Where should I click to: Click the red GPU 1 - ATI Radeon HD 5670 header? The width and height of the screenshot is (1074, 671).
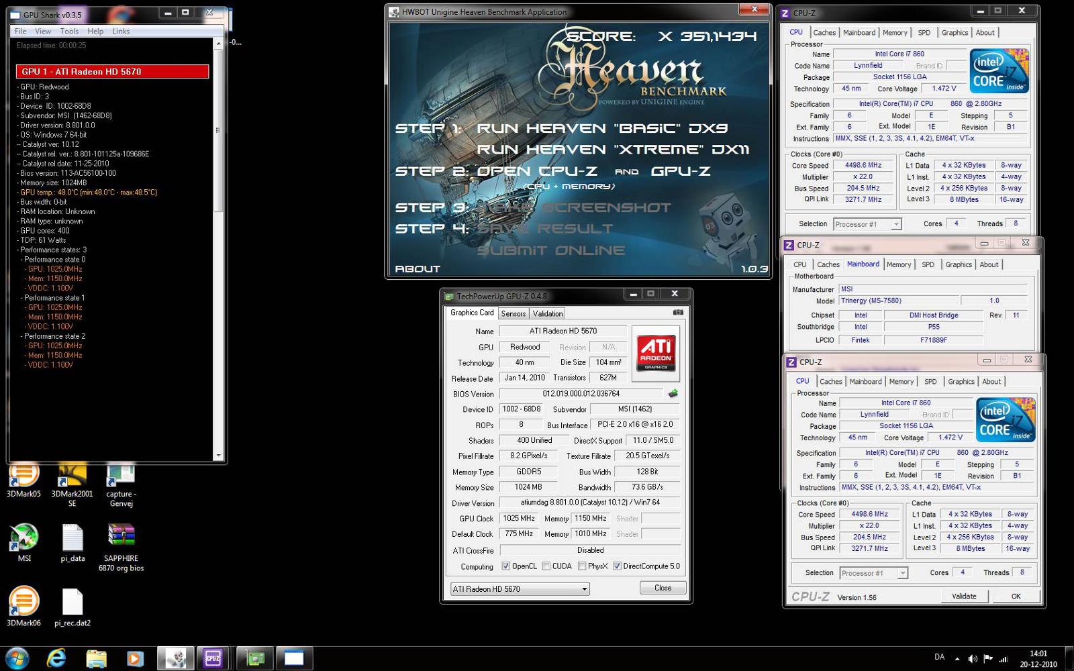112,71
